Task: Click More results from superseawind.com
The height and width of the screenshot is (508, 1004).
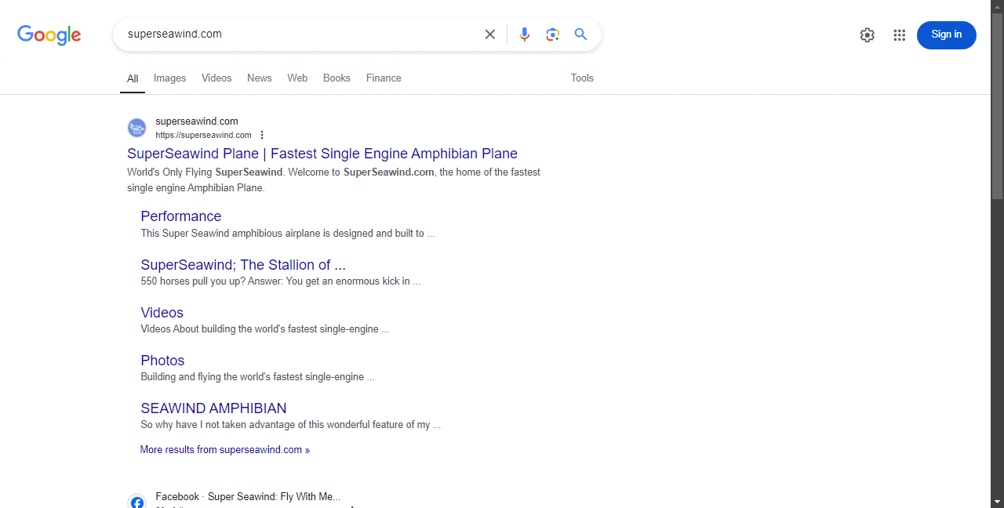Action: pos(225,450)
